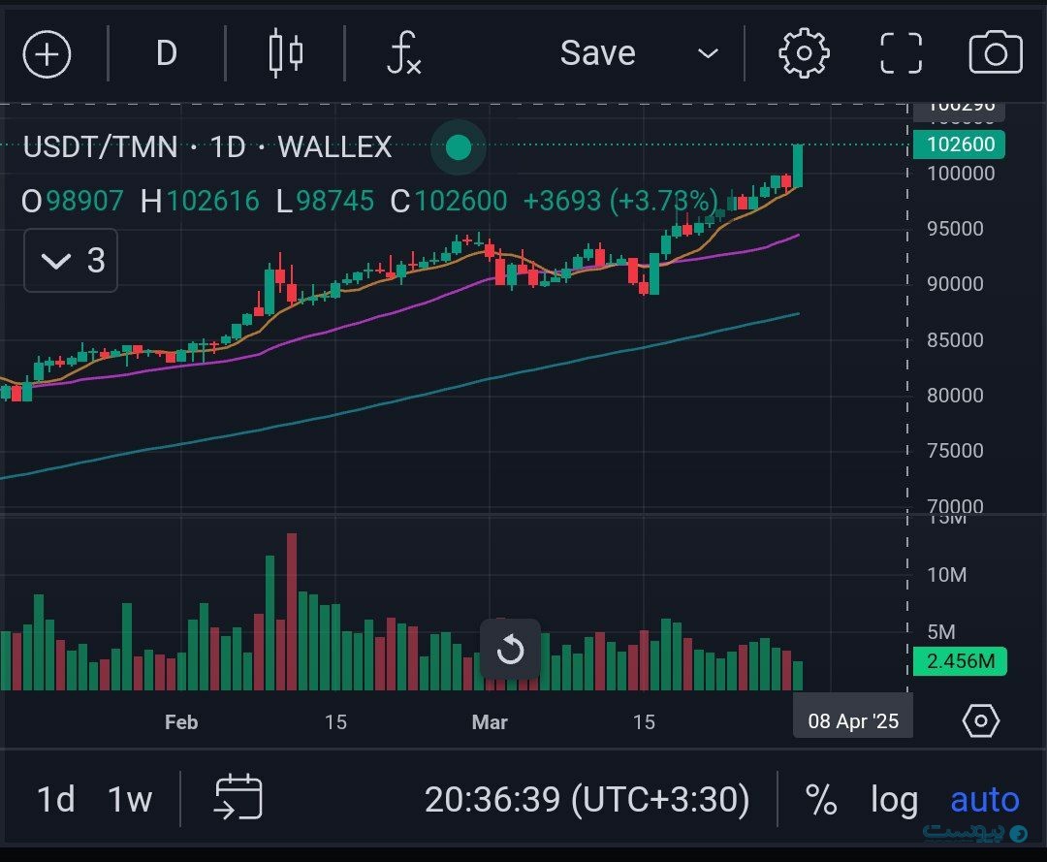Open the go-to-date calendar icon
The width and height of the screenshot is (1047, 862).
(x=238, y=797)
